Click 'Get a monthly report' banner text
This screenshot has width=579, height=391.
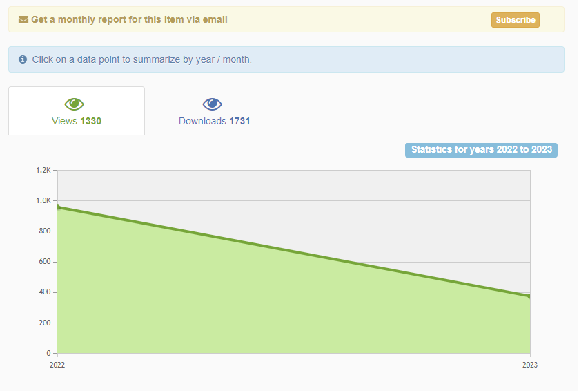pyautogui.click(x=129, y=19)
